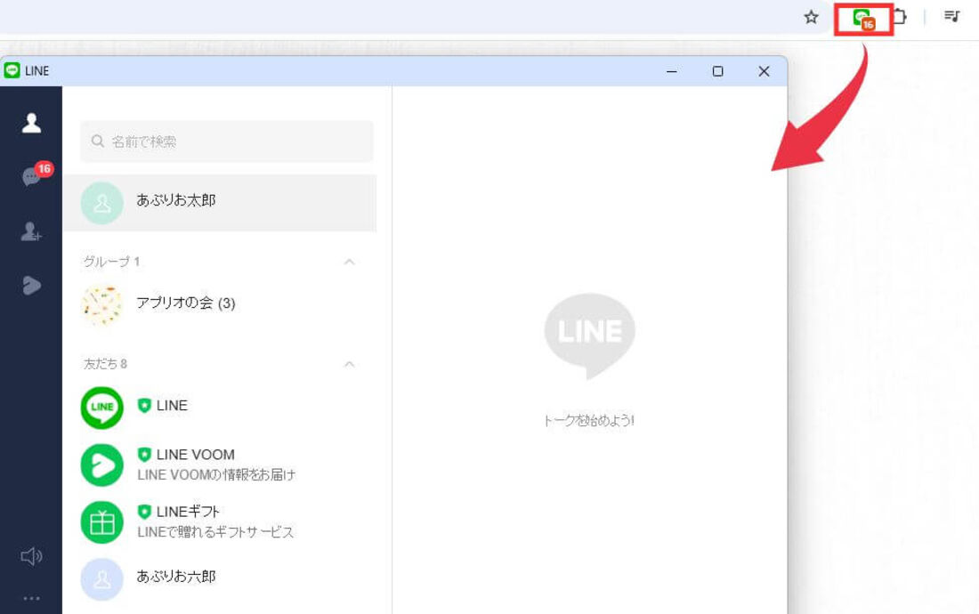Screen dimensions: 979x614
Task: Collapse the グループ 1 section
Action: (350, 262)
